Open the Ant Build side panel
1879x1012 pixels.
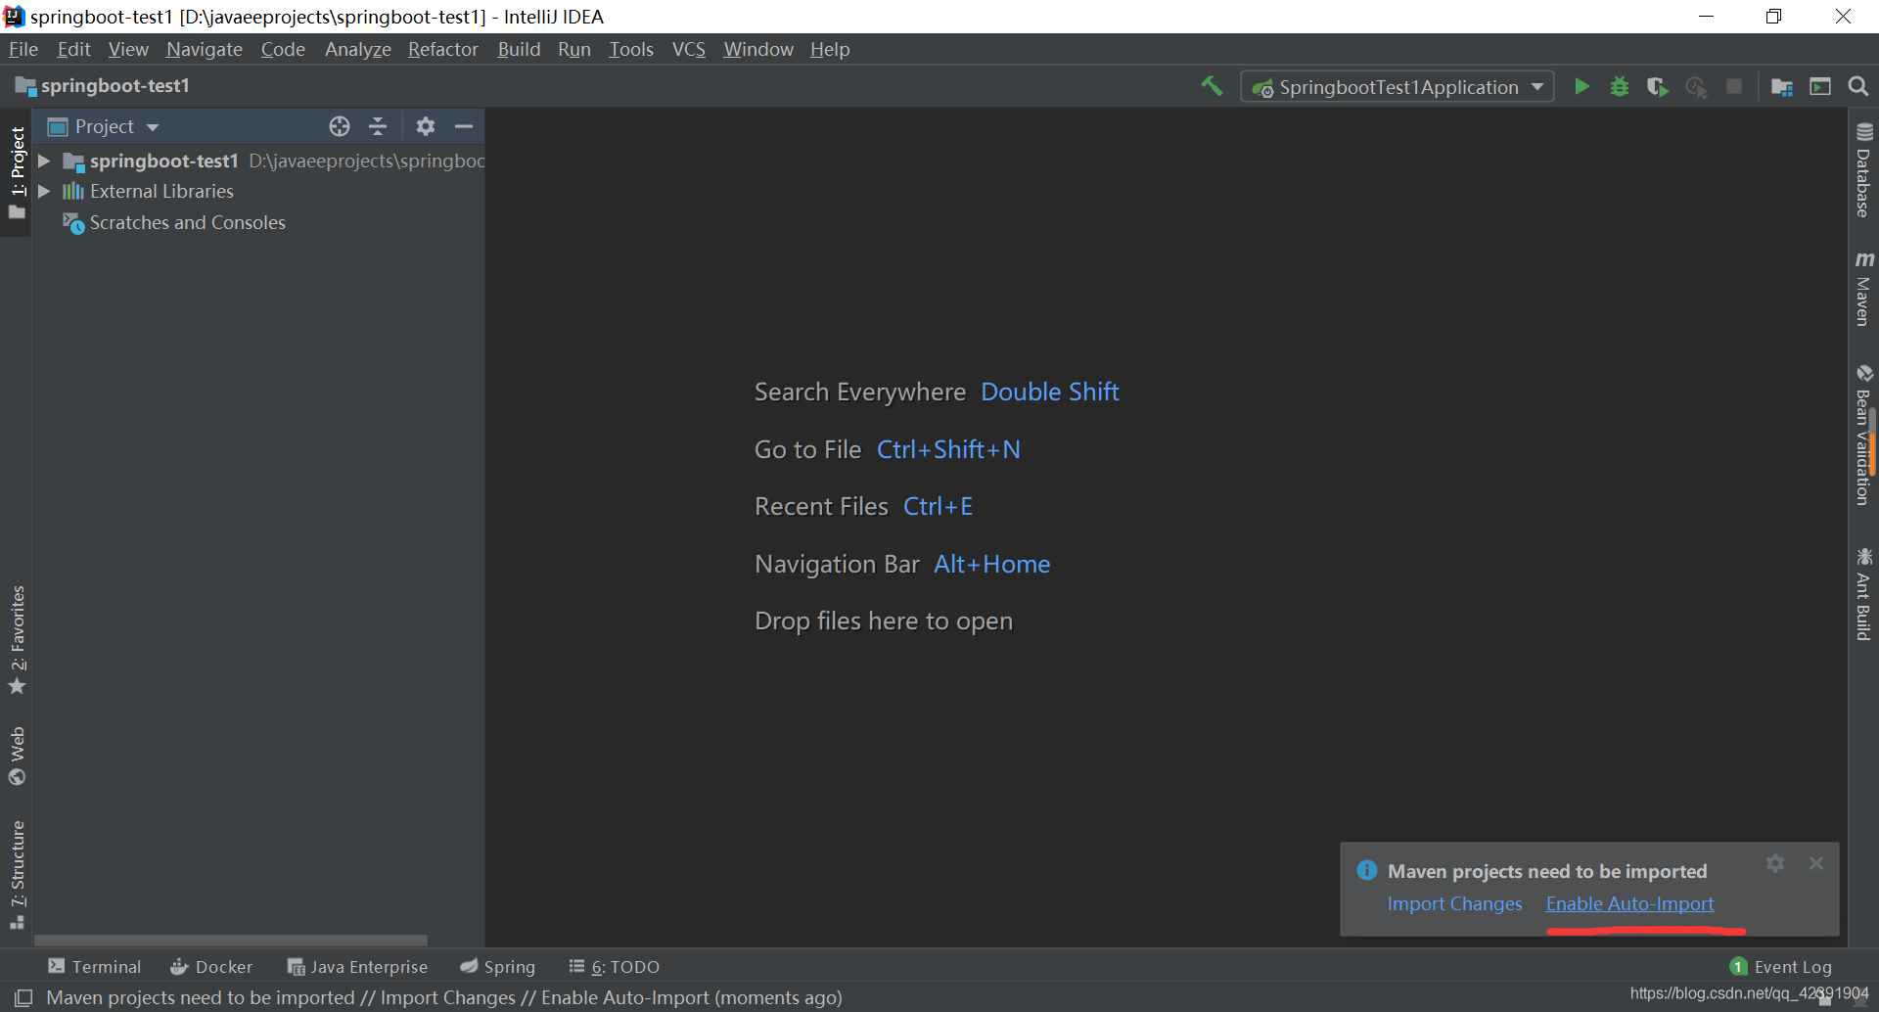(1863, 594)
